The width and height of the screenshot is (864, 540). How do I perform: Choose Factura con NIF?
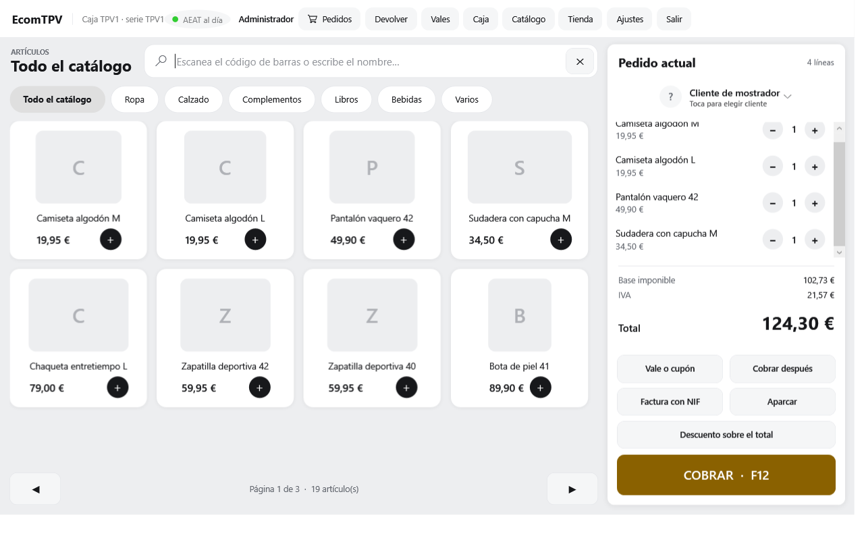[x=670, y=402]
